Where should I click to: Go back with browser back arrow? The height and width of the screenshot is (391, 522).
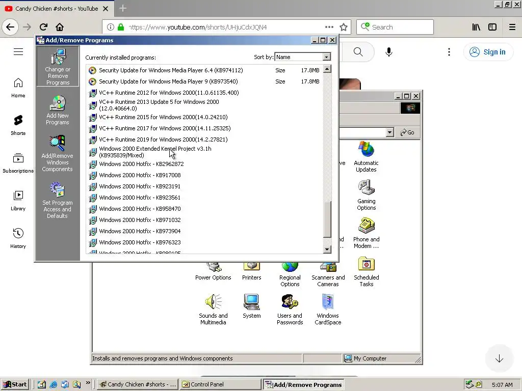pyautogui.click(x=10, y=27)
